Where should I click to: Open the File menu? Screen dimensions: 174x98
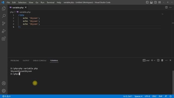click(x=8, y=2)
